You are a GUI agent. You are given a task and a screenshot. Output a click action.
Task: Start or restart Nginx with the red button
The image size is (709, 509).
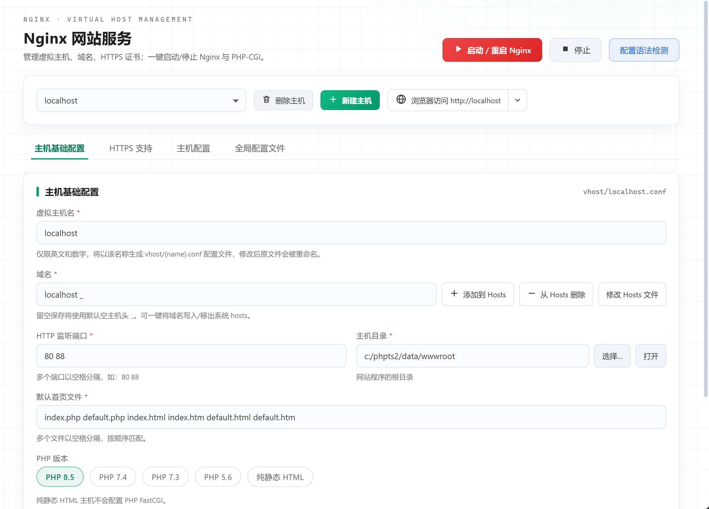492,50
